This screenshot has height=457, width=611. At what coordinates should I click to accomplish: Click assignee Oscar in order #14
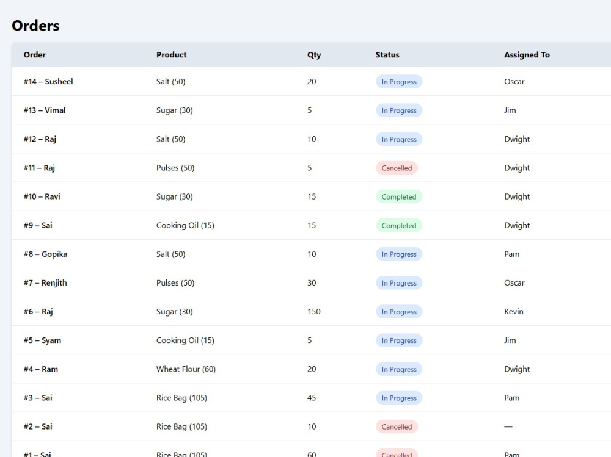point(514,81)
